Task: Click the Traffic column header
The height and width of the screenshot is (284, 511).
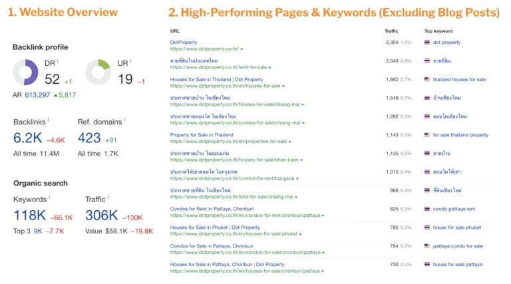Action: pos(391,31)
